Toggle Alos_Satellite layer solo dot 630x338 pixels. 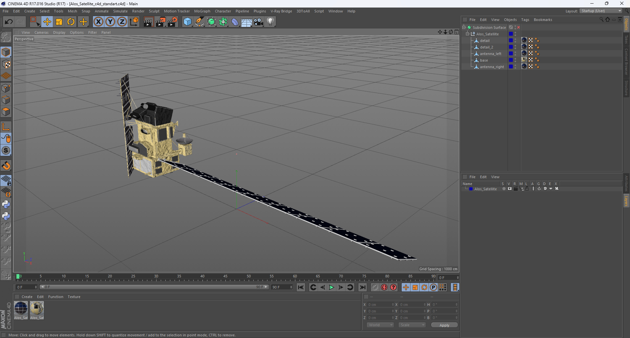pos(504,189)
